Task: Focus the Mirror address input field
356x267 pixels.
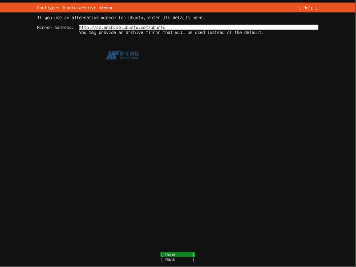Action: 198,28
